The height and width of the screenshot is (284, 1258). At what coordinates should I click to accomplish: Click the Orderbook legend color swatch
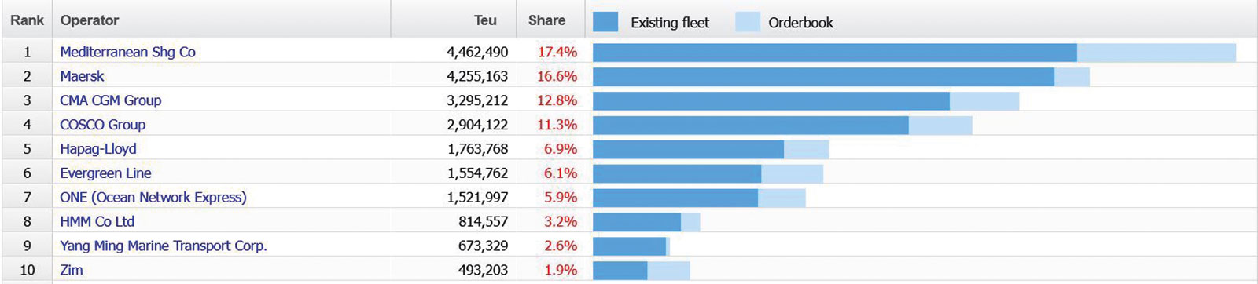[x=748, y=22]
